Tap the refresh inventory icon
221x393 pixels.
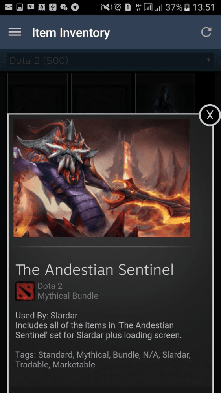[x=206, y=32]
